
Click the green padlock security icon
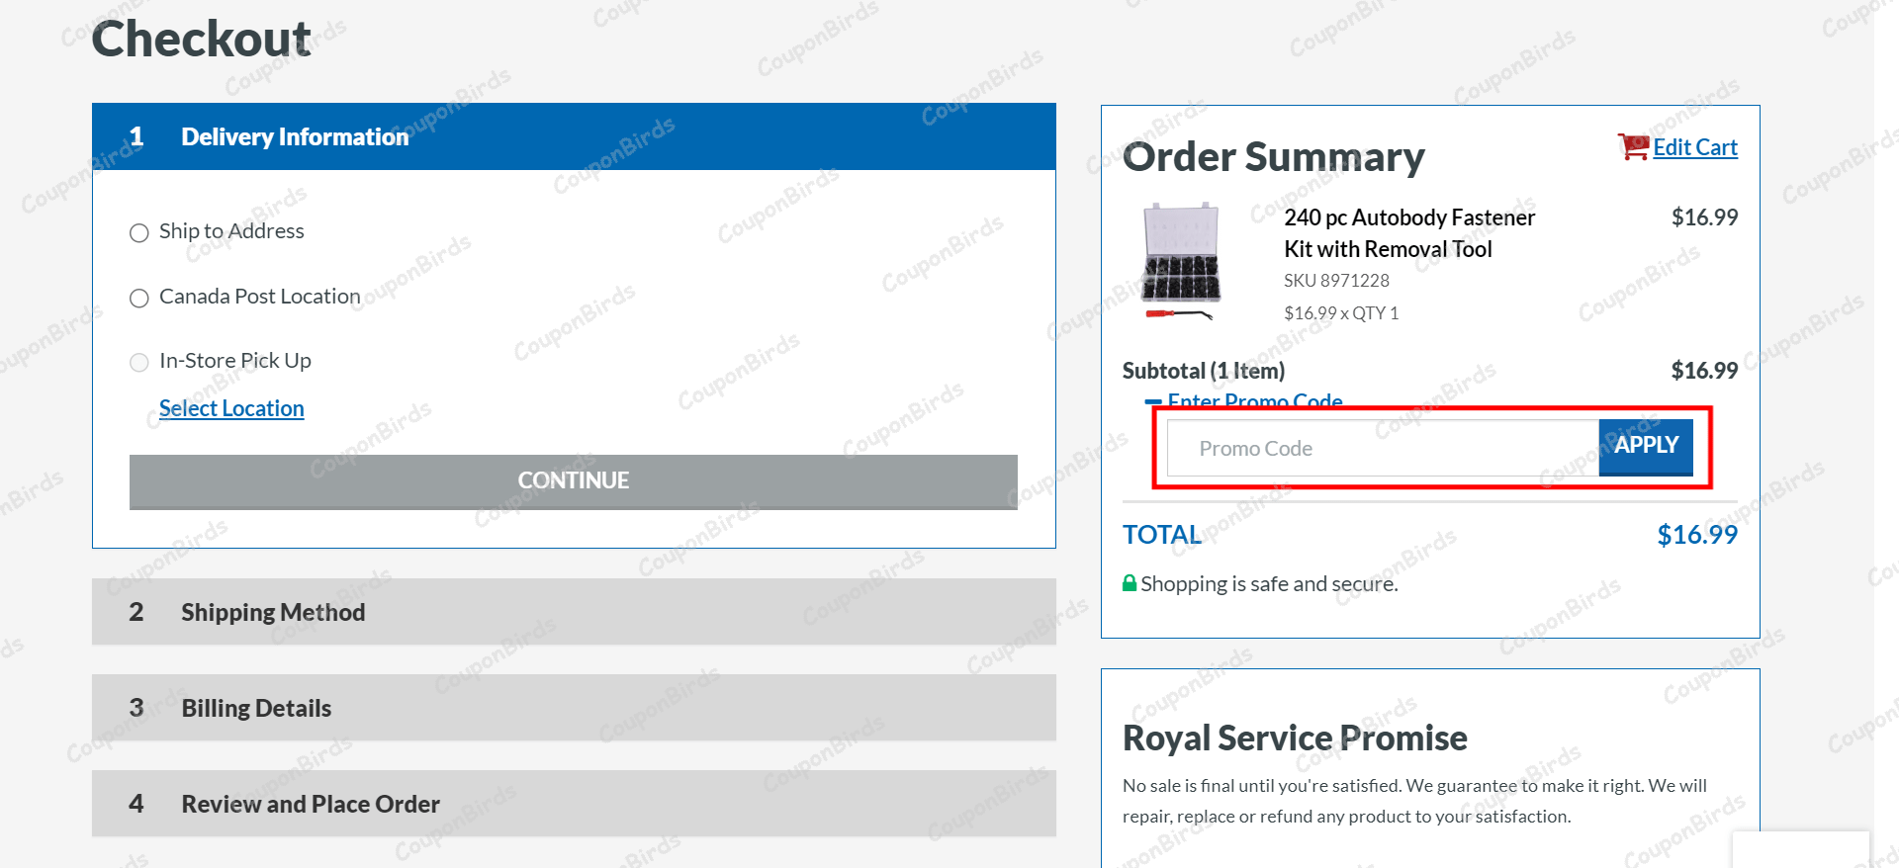pyautogui.click(x=1129, y=583)
